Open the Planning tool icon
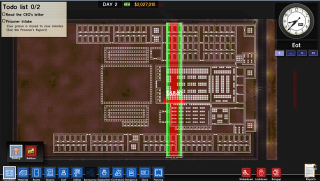 [x=158, y=172]
